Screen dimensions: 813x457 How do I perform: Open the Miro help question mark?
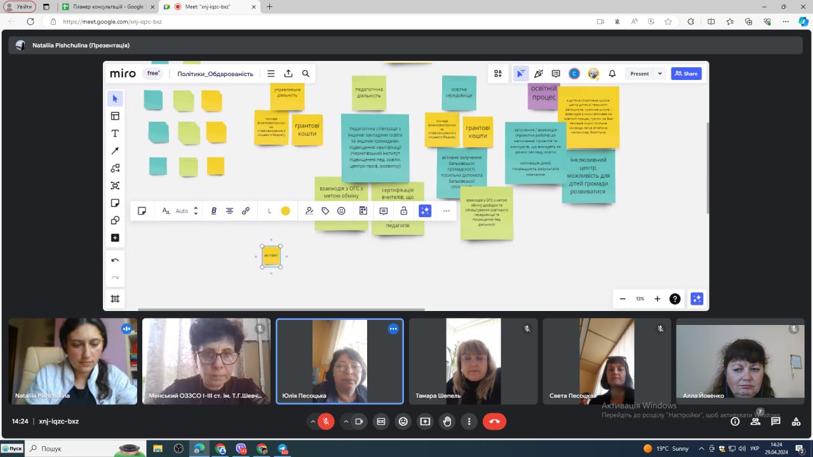pos(675,299)
